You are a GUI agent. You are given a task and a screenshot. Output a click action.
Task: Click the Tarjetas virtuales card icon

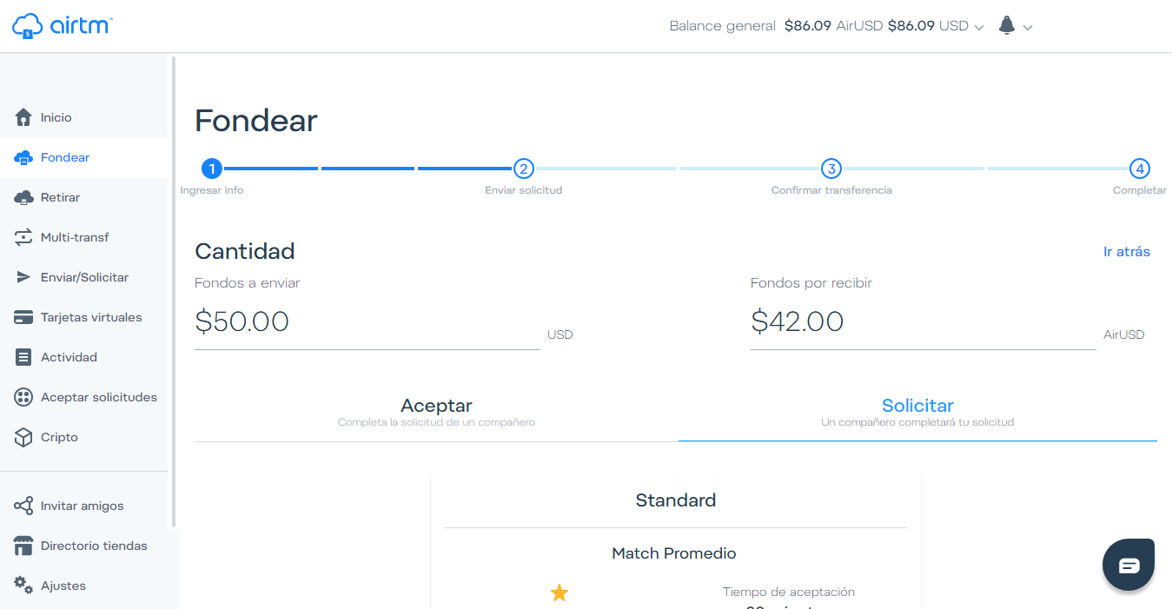[23, 317]
